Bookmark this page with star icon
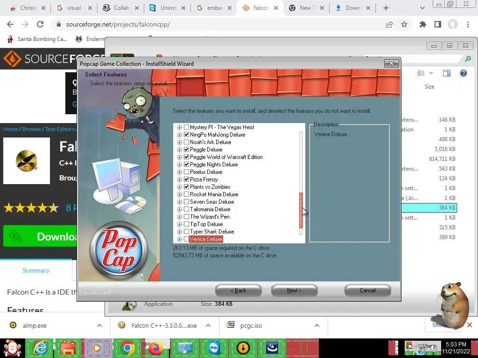This screenshot has width=478, height=358. [404, 24]
